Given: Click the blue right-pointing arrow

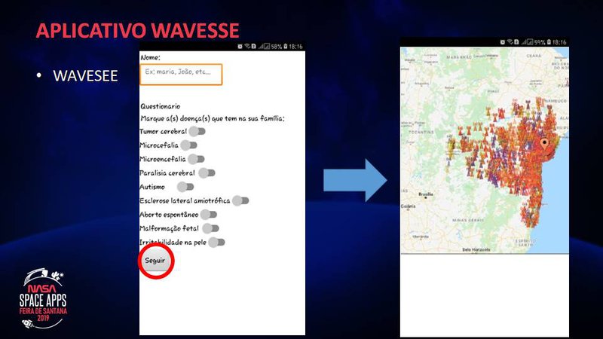Looking at the screenshot, I should (355, 180).
